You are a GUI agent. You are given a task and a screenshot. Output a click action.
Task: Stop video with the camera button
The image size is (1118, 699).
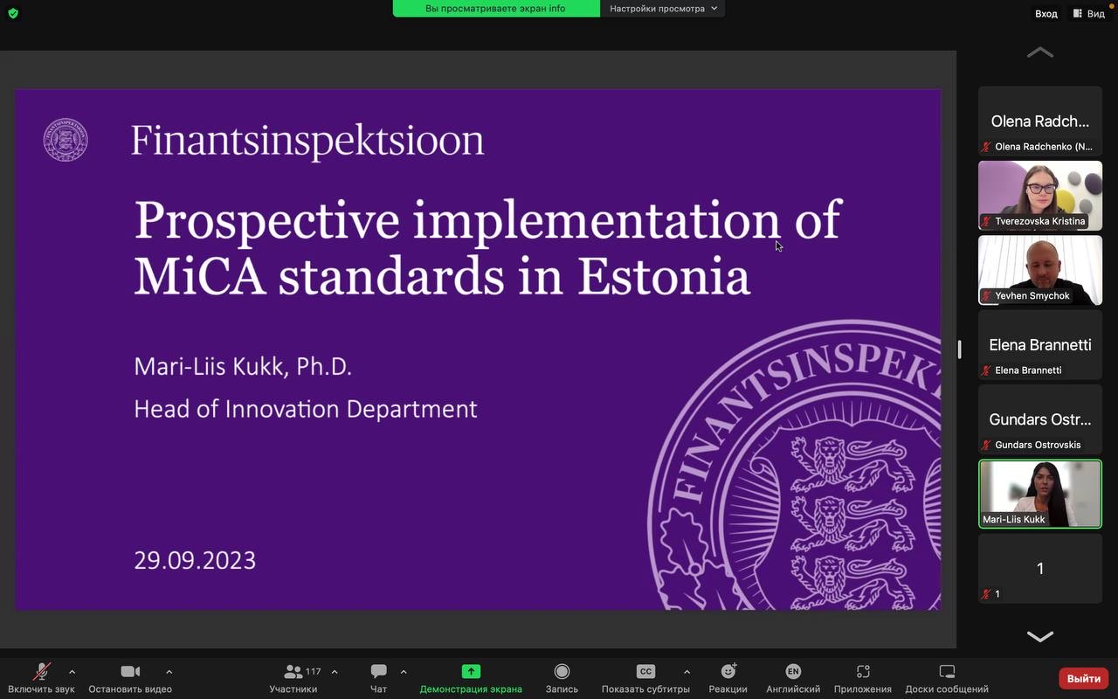[x=130, y=672]
